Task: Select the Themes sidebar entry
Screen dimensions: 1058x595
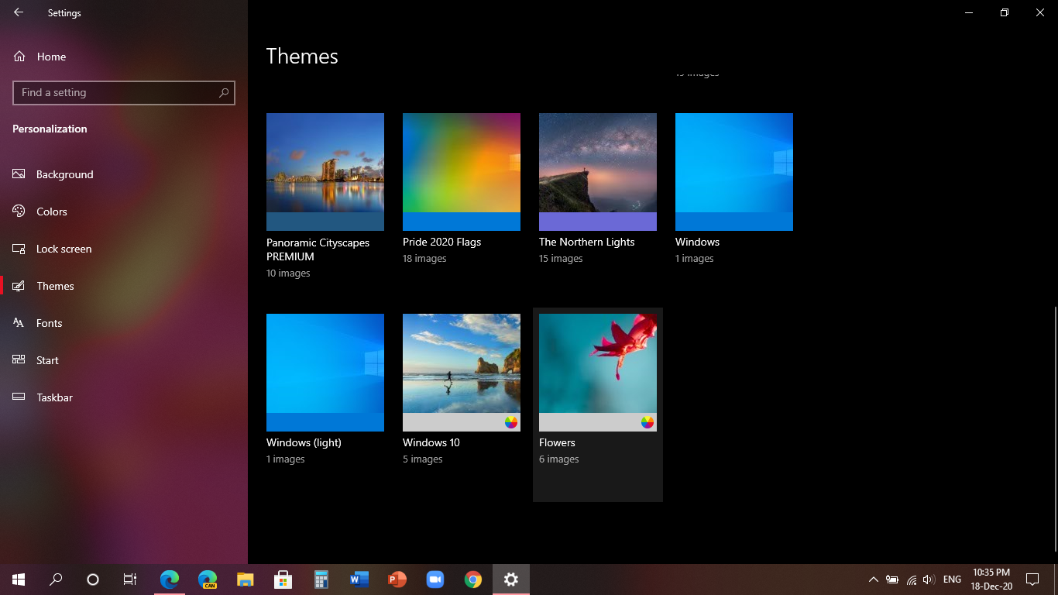Action: tap(124, 286)
